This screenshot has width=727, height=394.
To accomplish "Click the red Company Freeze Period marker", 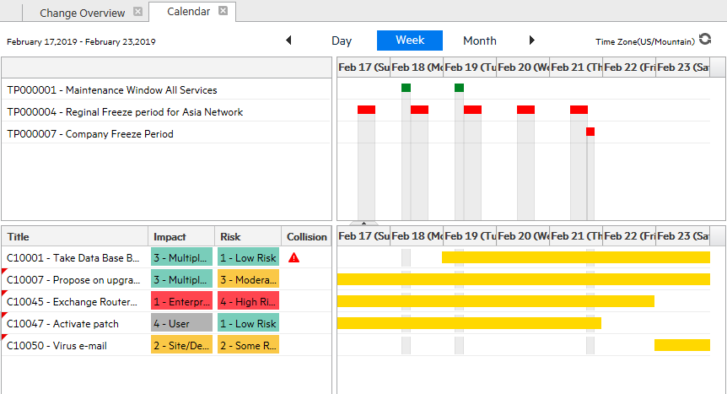I will [x=590, y=132].
